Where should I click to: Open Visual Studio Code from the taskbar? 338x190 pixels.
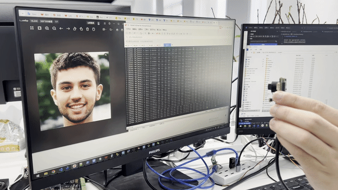(61, 170)
